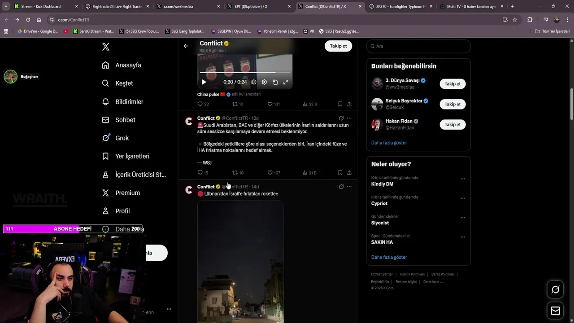Open more menu on Lübnan rockets post

pyautogui.click(x=349, y=187)
